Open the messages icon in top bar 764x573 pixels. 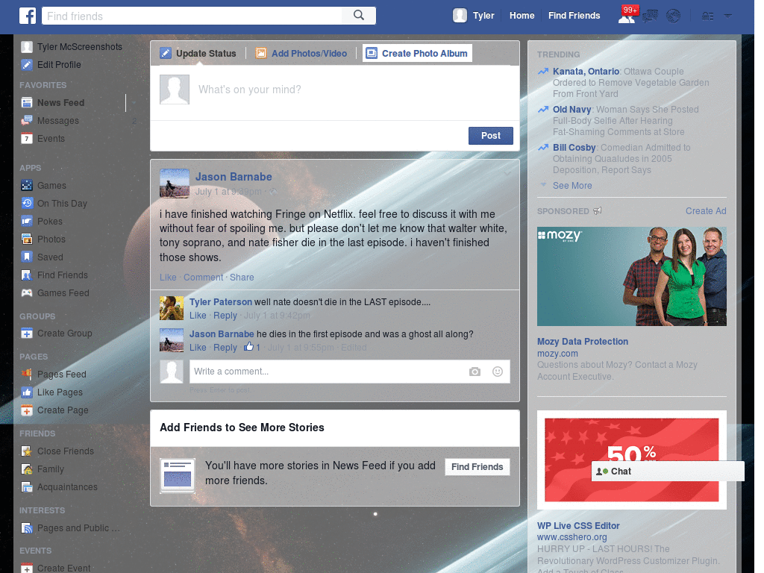point(651,16)
